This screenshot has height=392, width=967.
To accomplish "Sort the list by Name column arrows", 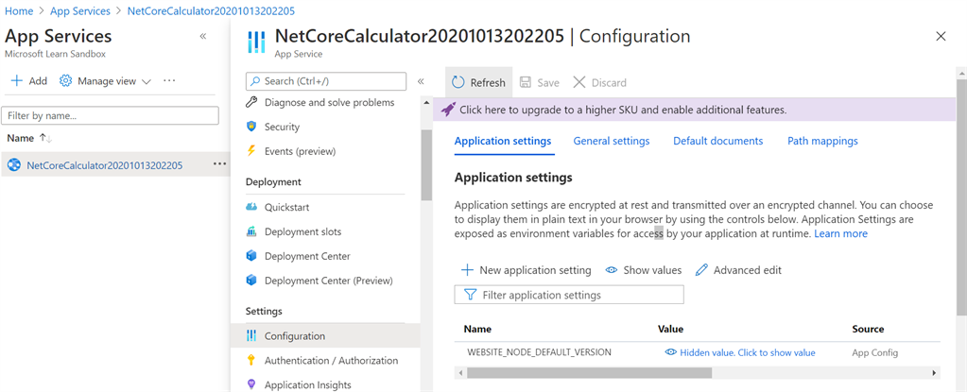I will point(45,138).
